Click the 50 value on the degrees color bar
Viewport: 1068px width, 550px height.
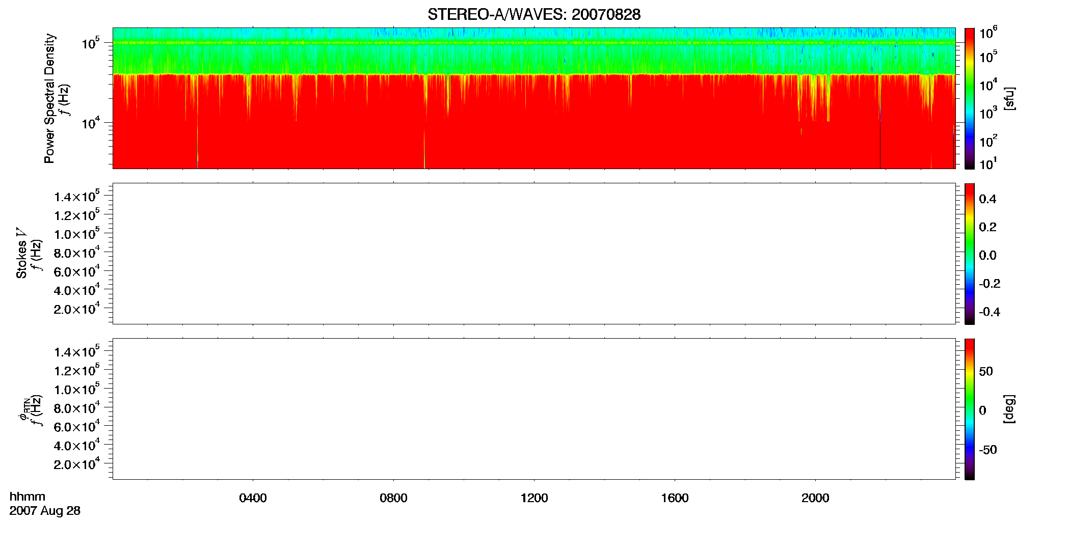coord(986,371)
